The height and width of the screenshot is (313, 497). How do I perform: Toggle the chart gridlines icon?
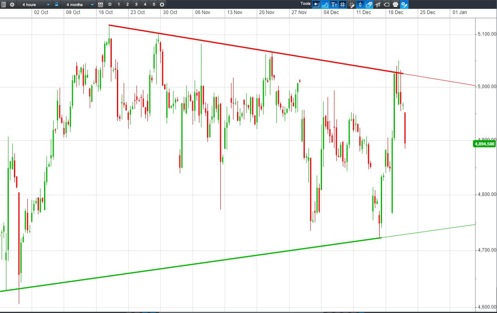click(342, 4)
